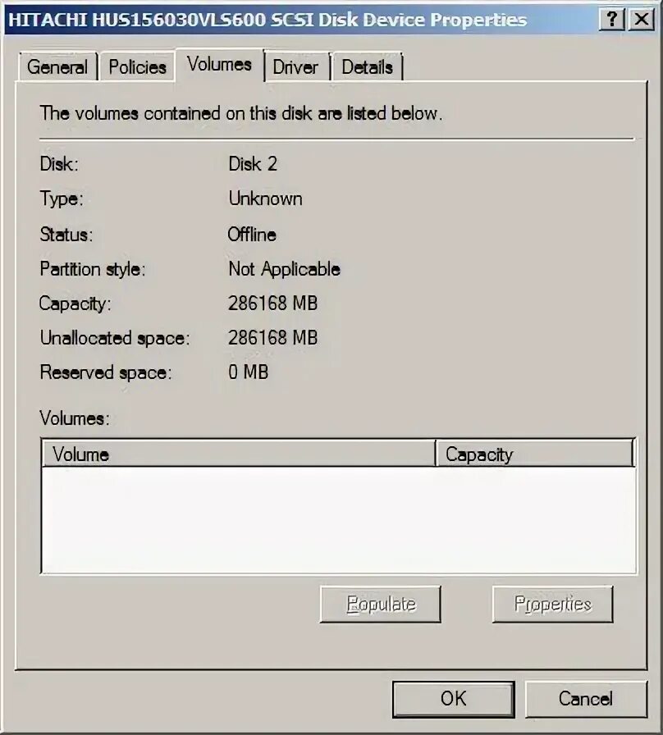Viewport: 663px width, 735px height.
Task: Cancel the properties dialog
Action: 586,699
